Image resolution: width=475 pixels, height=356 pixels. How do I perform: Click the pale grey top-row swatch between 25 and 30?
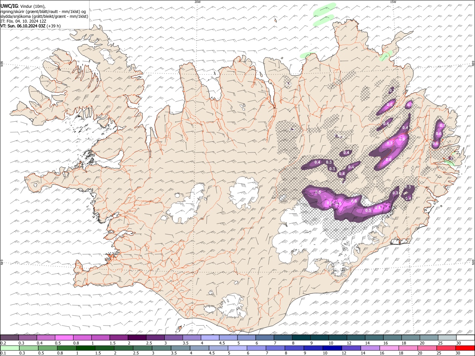(447, 338)
